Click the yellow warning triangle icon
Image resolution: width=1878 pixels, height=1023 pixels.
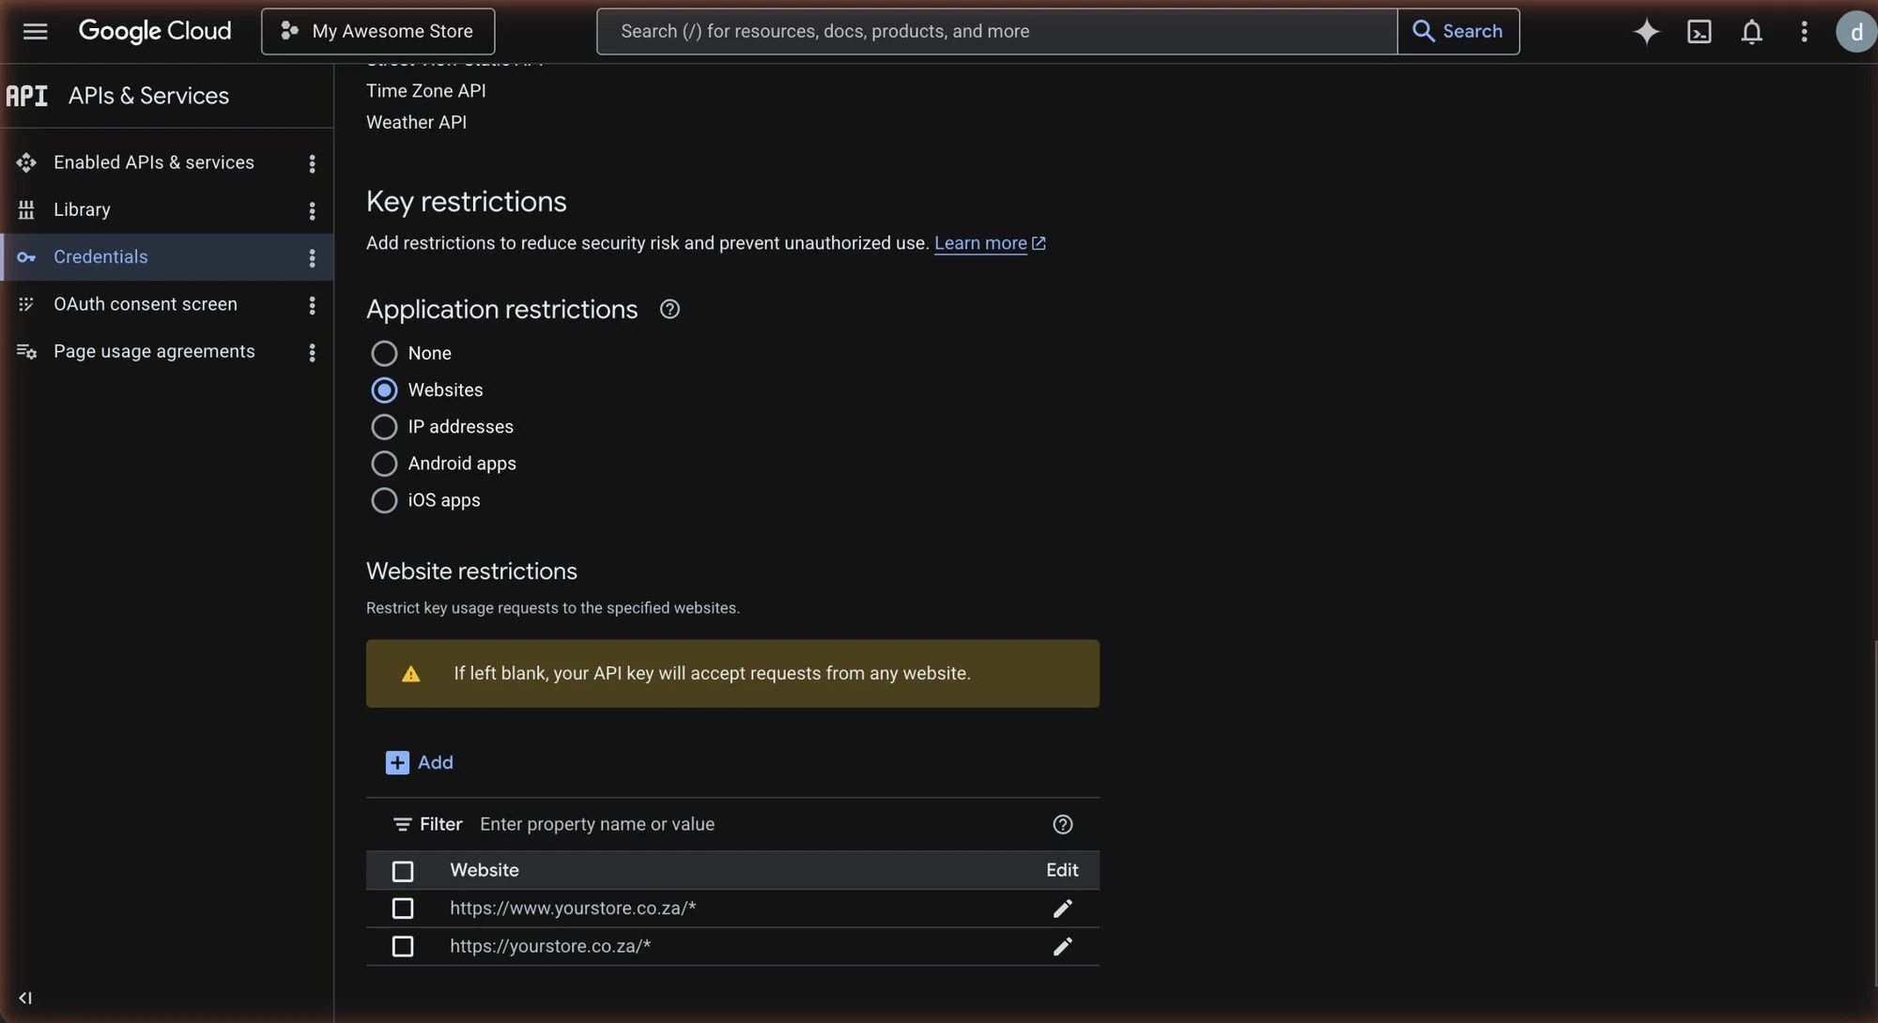[410, 674]
